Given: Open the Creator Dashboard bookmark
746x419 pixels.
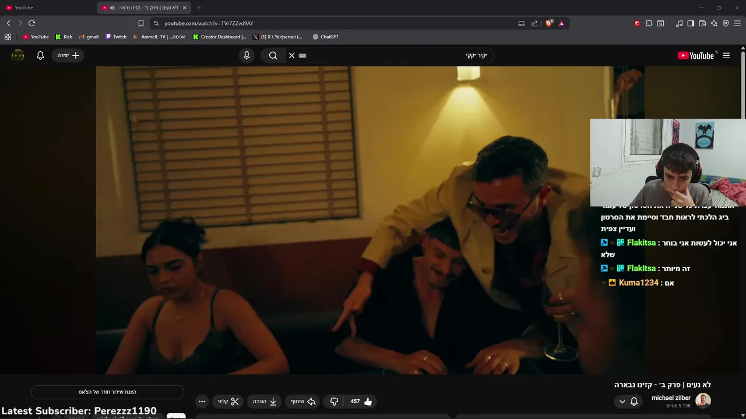Looking at the screenshot, I should [220, 37].
